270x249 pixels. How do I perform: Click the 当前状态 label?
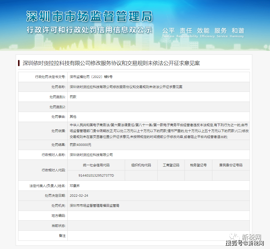[59, 226]
